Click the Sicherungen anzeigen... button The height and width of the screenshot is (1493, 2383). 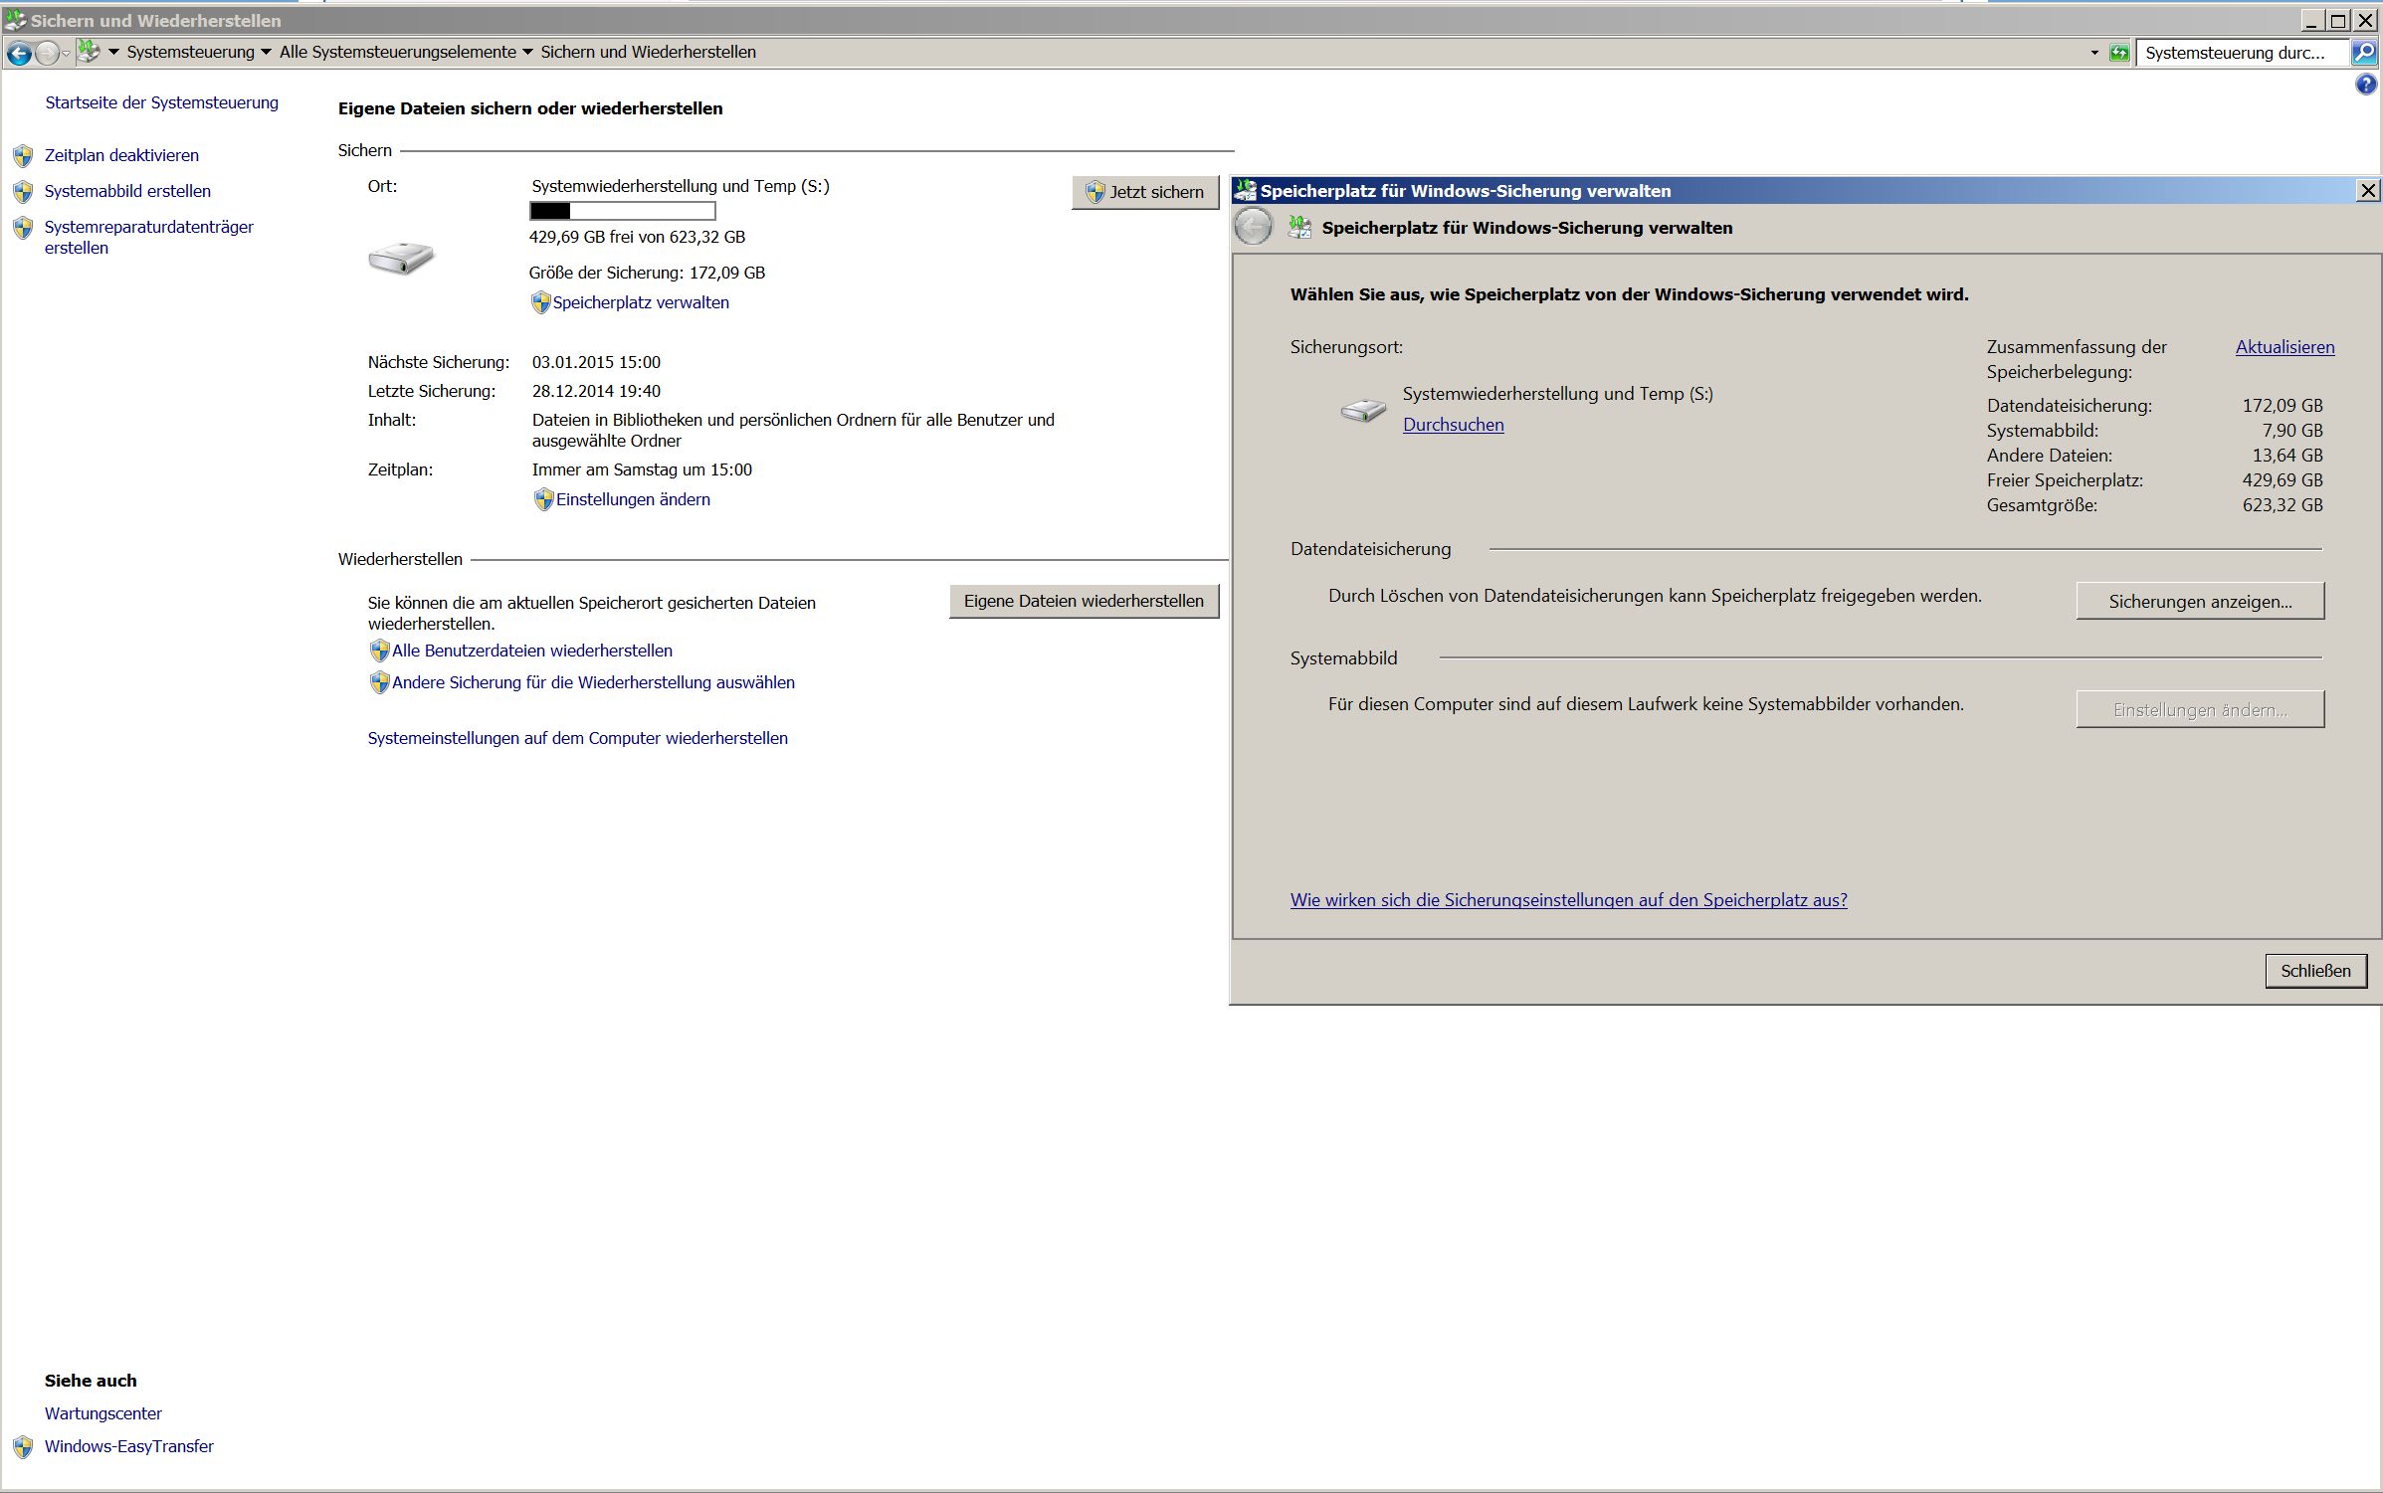click(x=2199, y=602)
